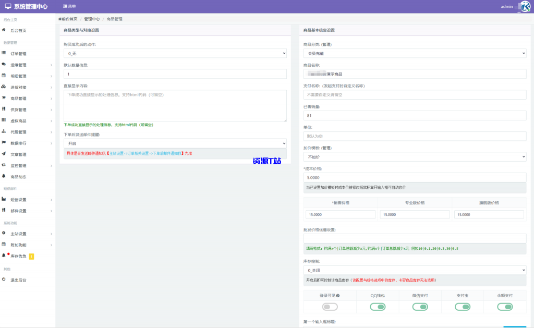Click the 后台首页 home icon in sidebar
The image size is (534, 328).
4,31
